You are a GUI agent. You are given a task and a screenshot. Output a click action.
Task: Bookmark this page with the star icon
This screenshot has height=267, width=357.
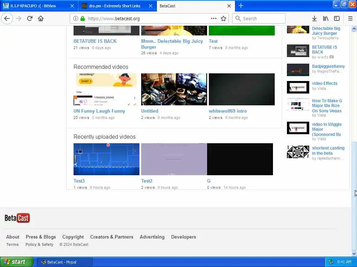click(223, 19)
